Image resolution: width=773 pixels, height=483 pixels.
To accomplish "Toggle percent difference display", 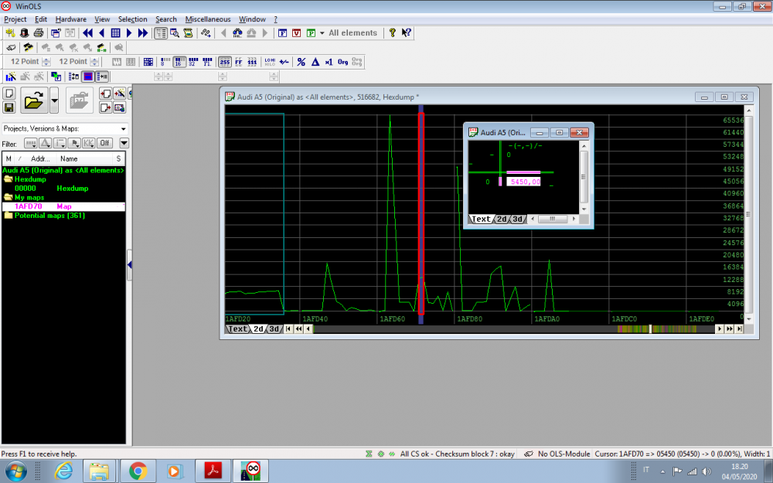I will pos(301,62).
